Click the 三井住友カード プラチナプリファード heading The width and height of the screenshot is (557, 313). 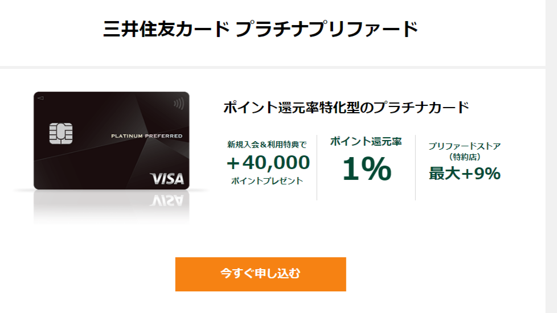coord(260,29)
